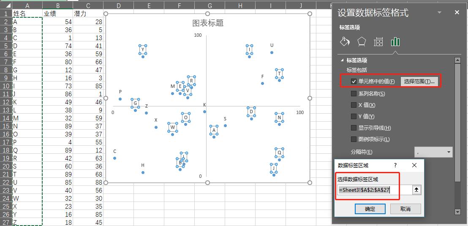The height and width of the screenshot is (226, 468).
Task: Click cell C22 containing 88
Action: tap(88, 182)
